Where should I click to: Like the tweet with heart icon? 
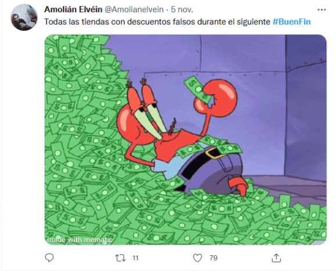(x=197, y=258)
